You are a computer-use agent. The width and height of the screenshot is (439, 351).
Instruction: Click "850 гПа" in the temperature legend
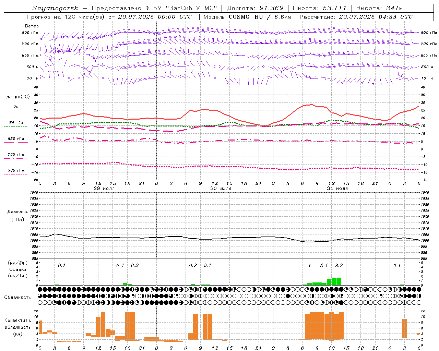click(16, 139)
